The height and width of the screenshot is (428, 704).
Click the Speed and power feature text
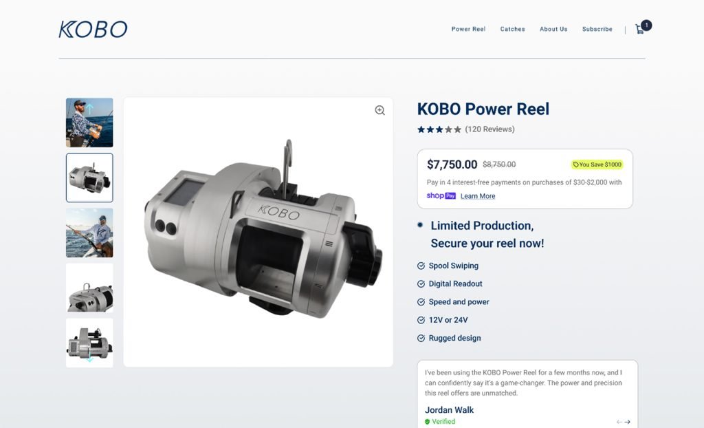tap(459, 301)
